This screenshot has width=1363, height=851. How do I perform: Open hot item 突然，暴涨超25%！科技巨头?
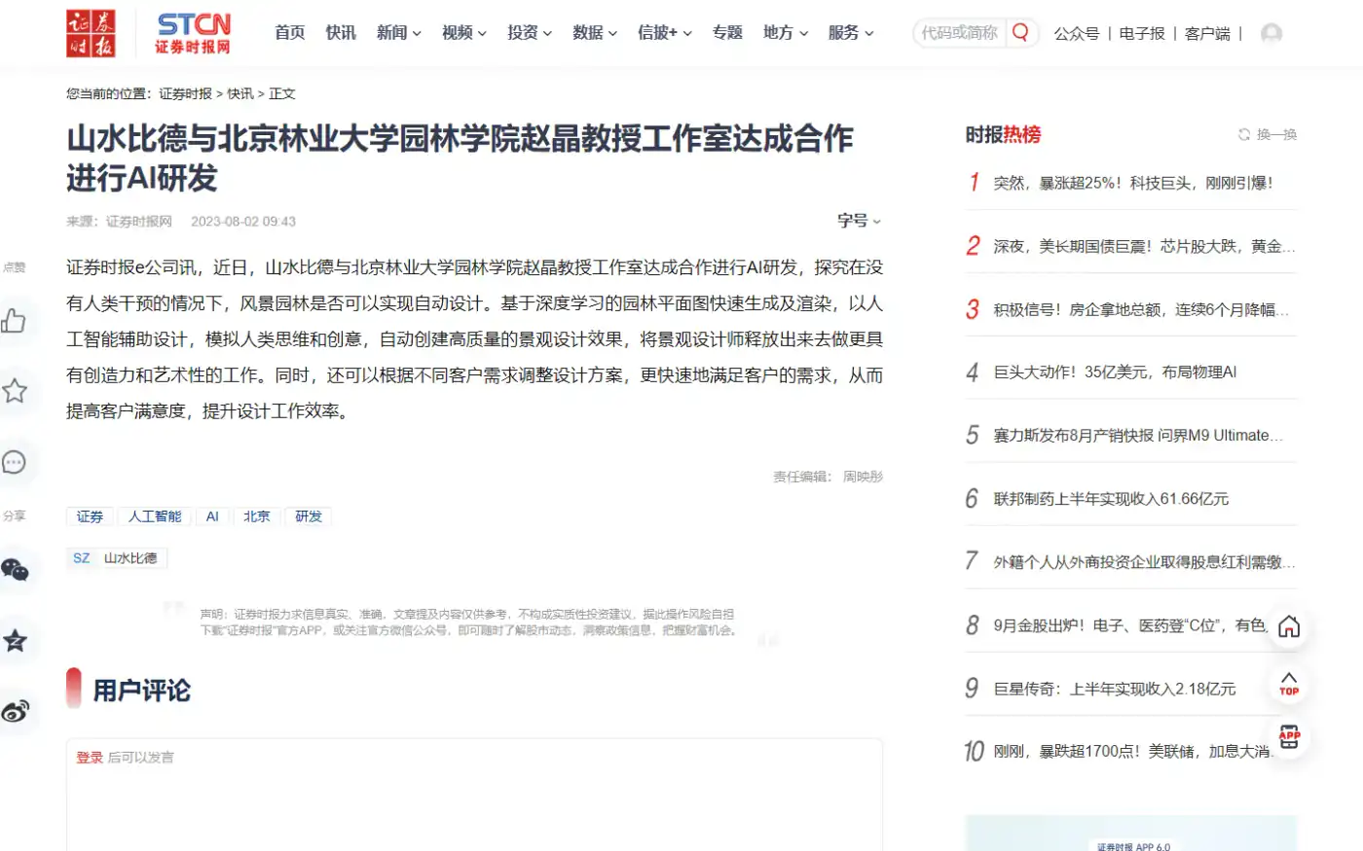[x=1132, y=183]
